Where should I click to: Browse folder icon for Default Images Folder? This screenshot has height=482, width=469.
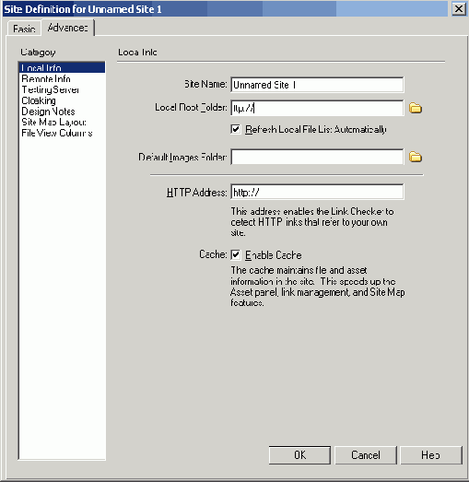point(416,157)
